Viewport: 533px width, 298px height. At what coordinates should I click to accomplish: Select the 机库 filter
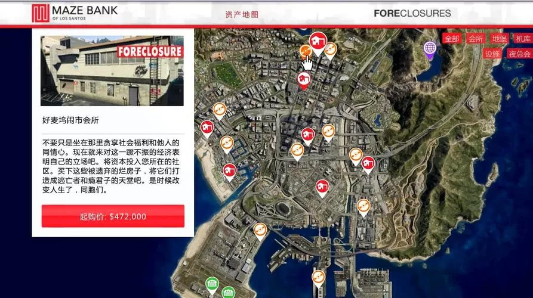pos(523,39)
